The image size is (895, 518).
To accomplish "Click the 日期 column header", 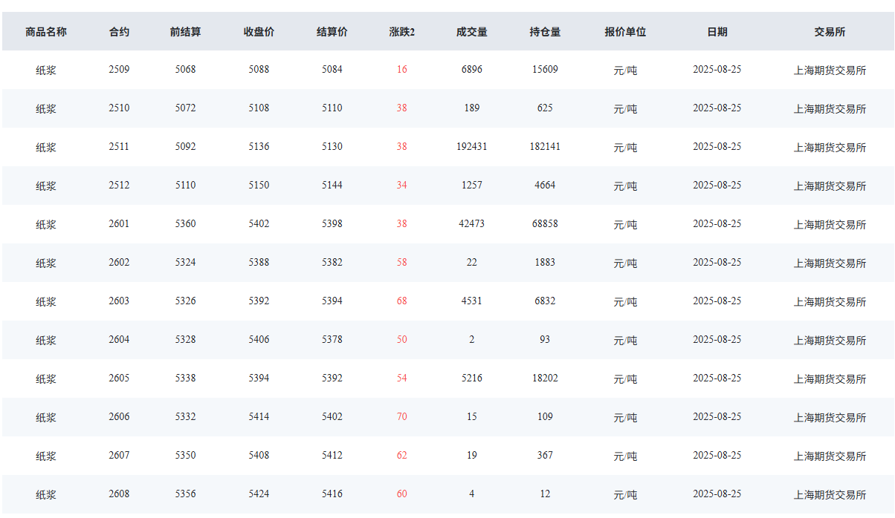I will tap(717, 32).
